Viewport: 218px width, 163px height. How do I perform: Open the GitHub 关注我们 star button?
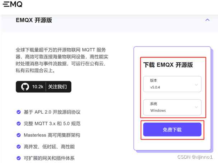click(43, 87)
